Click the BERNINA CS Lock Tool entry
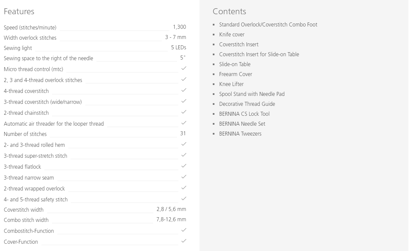The image size is (409, 251). coord(244,114)
